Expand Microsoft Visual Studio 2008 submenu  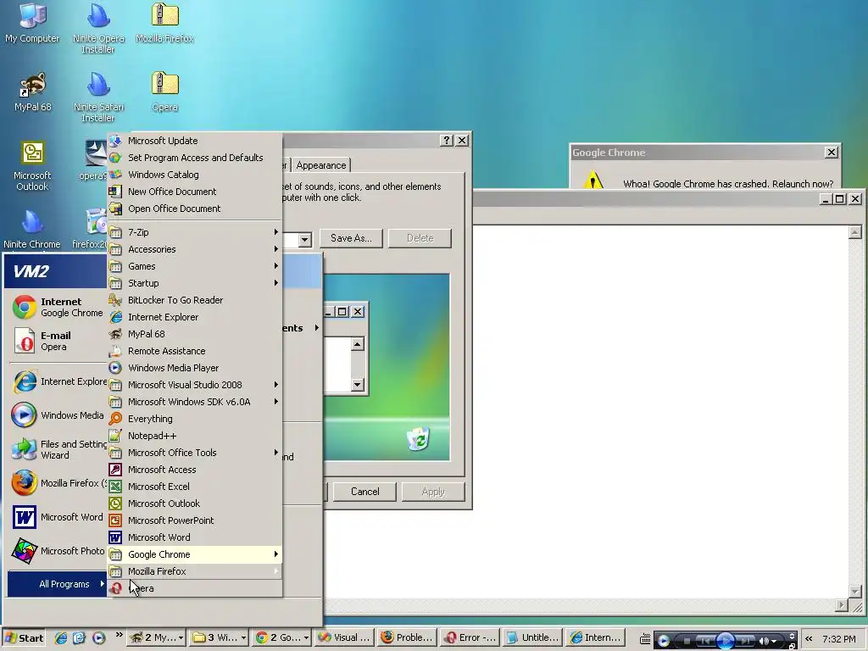tap(194, 385)
